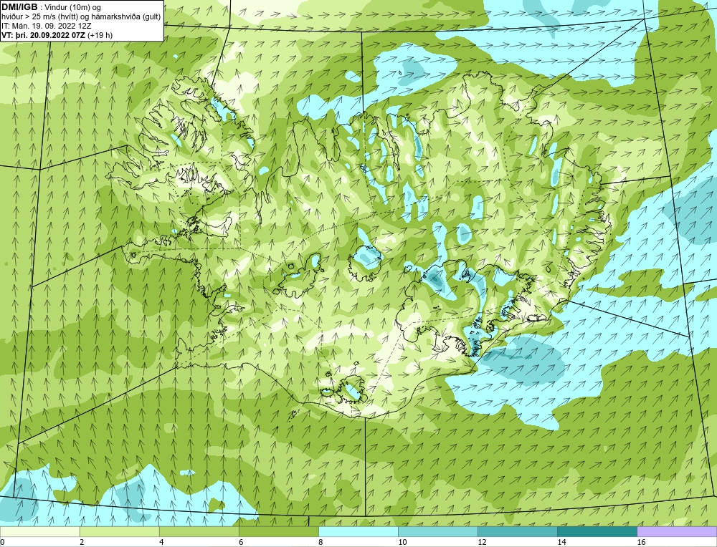Click the purple above-16 m/s legend swatch
The width and height of the screenshot is (717, 547).
677,531
